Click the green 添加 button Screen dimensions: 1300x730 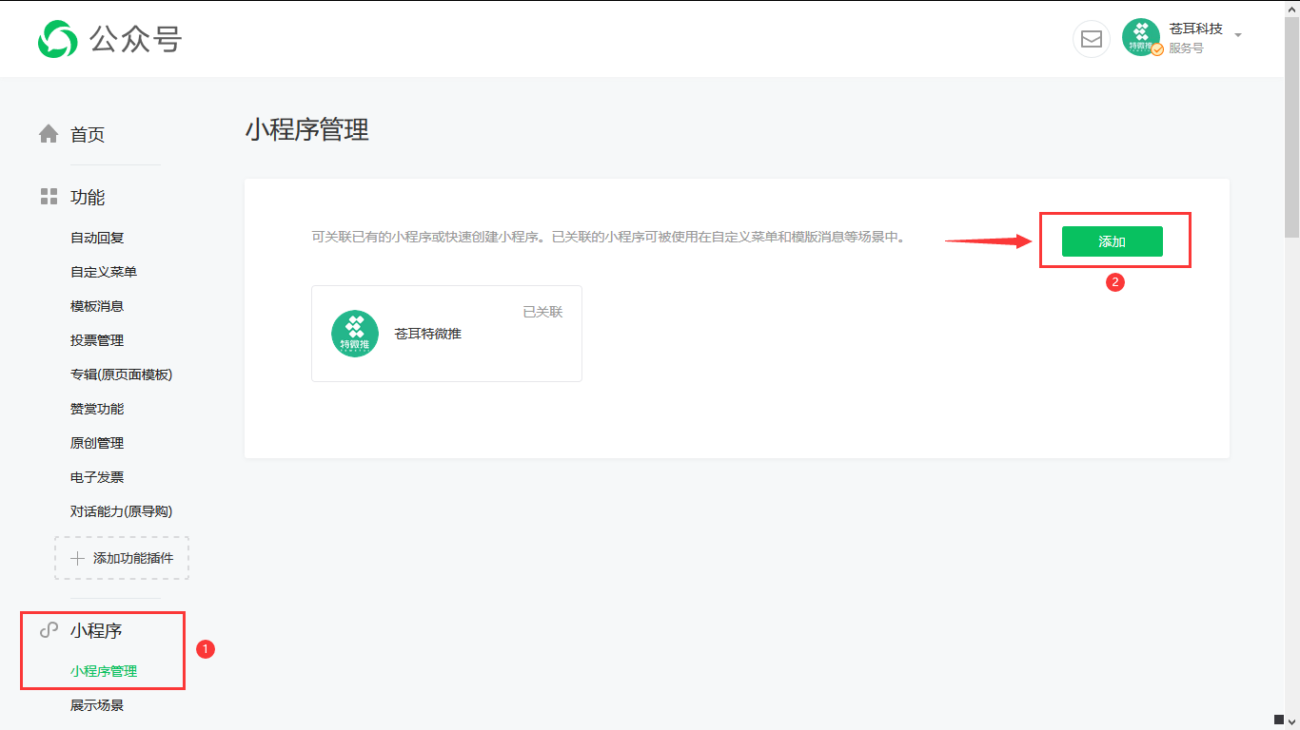[x=1112, y=241]
